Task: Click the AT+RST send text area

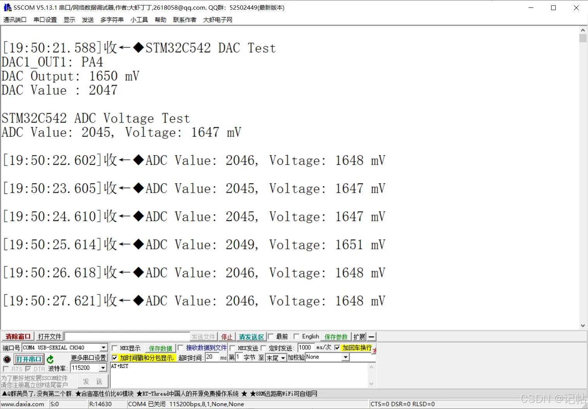Action: [239, 375]
